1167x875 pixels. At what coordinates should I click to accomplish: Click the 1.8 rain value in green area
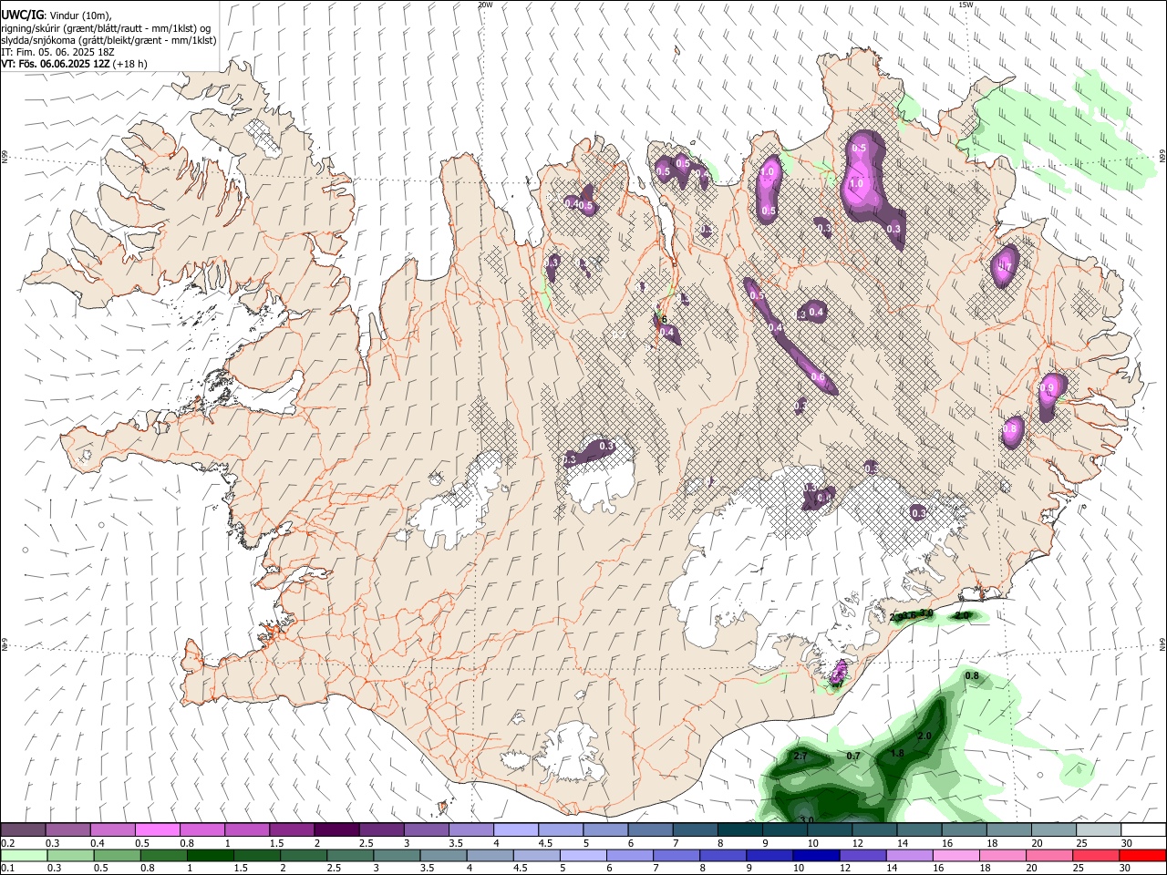(x=897, y=754)
